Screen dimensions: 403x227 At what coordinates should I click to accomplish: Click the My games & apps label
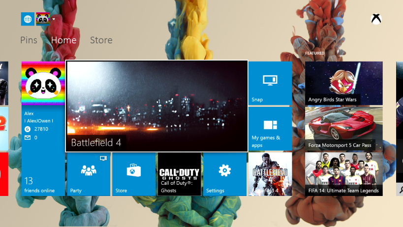point(266,141)
